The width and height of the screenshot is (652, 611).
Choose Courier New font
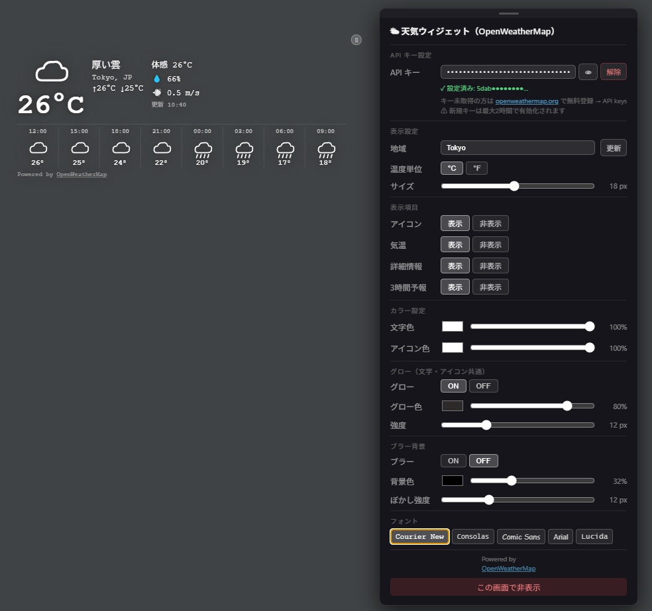pos(419,537)
